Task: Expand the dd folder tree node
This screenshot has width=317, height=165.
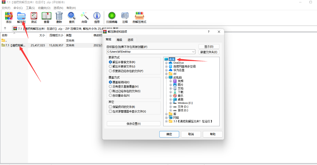Action: [x=166, y=74]
